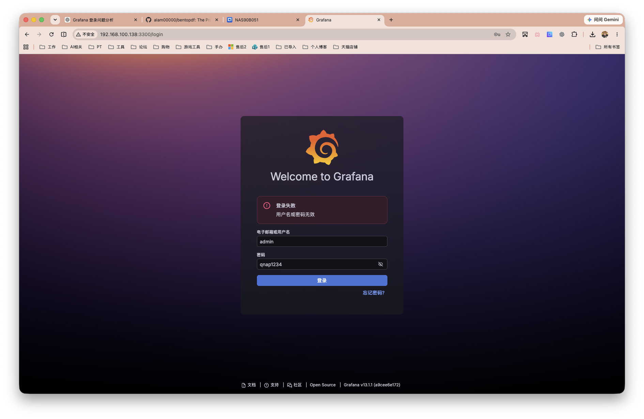
Task: Open the 文档 footer link
Action: [248, 385]
